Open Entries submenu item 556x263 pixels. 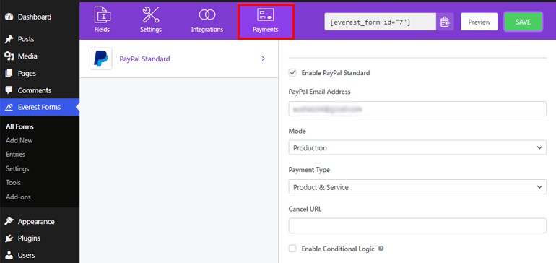16,155
